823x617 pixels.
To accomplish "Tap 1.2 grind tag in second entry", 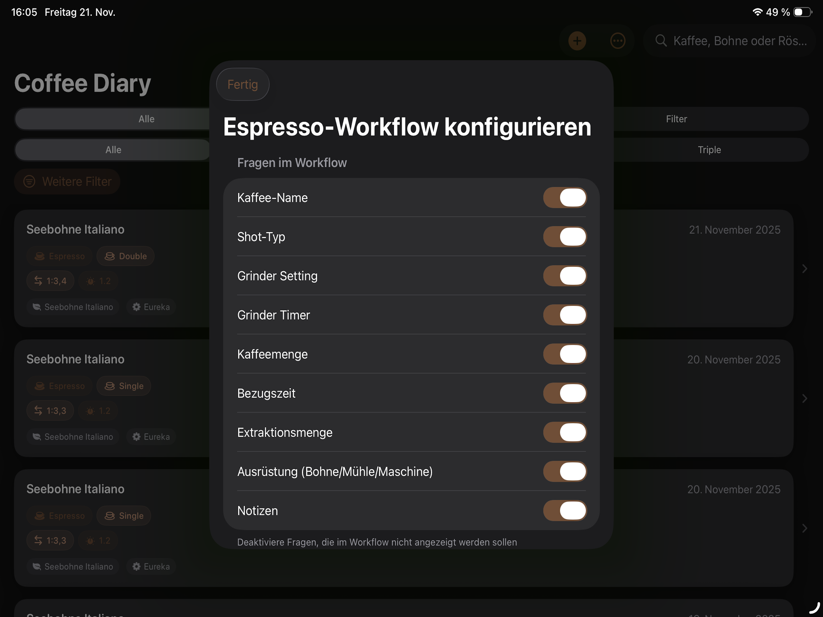I will click(x=98, y=411).
